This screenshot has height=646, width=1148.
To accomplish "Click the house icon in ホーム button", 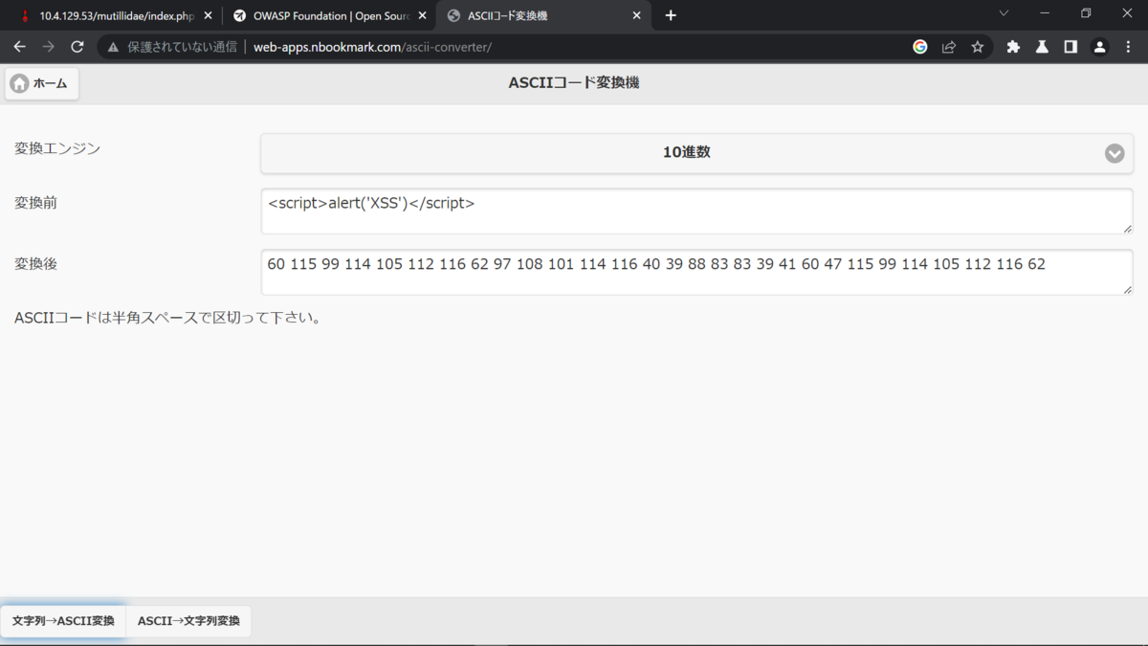I will pos(19,84).
